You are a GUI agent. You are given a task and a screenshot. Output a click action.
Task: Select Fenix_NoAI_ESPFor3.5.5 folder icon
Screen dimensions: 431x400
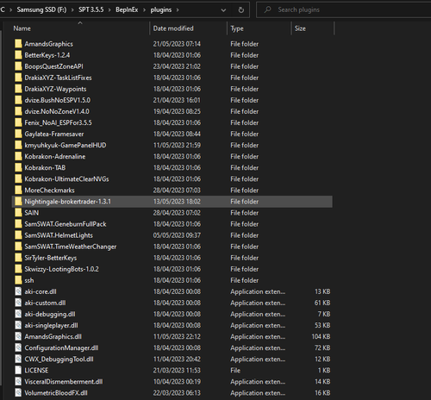tap(18, 122)
